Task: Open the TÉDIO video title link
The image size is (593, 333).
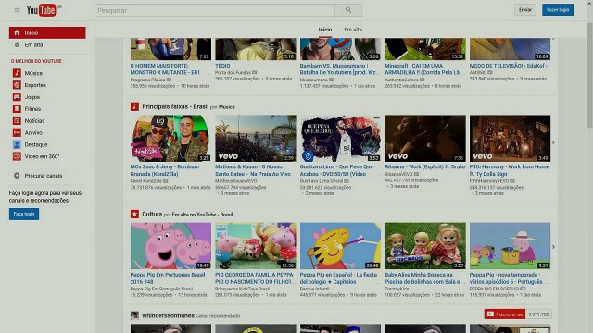Action: (x=222, y=66)
